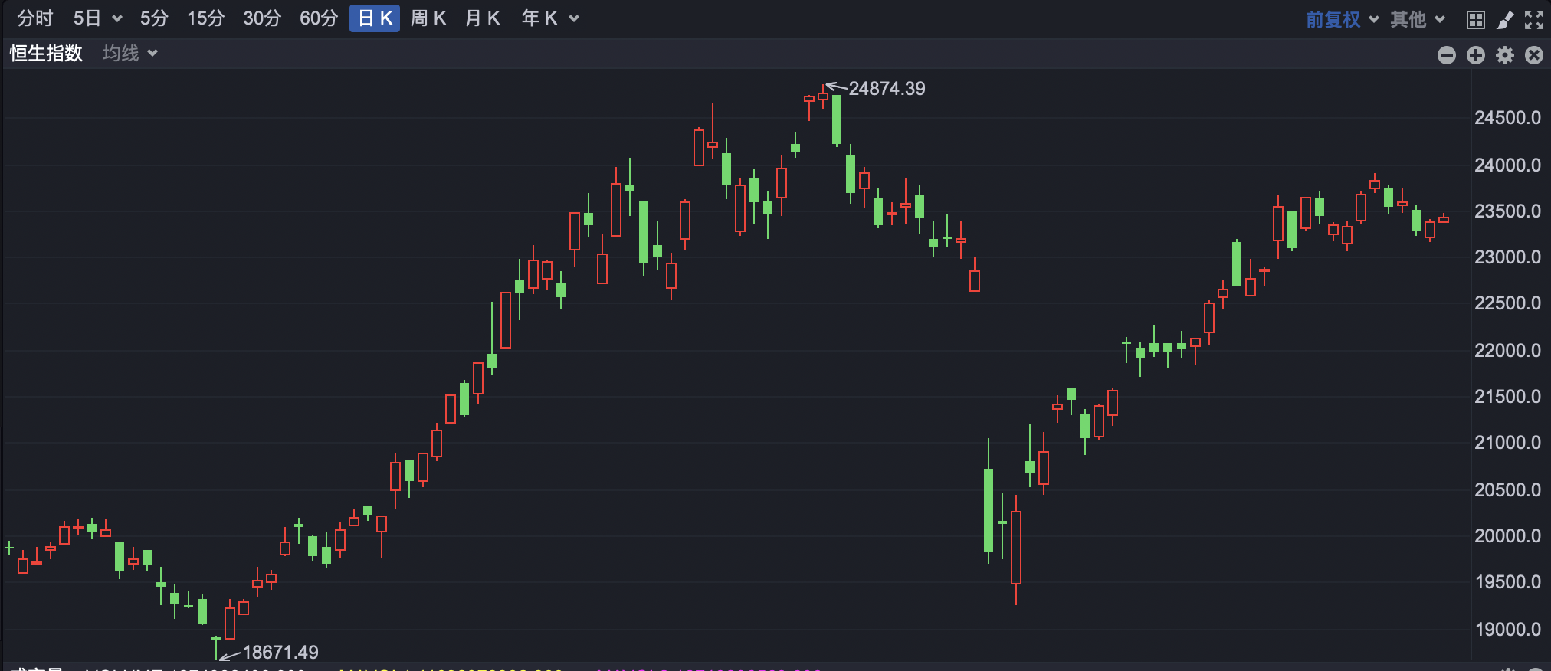Screen dimensions: 1551x671
Task: Close the 恒生指数 panel with X icon
Action: 1534,55
